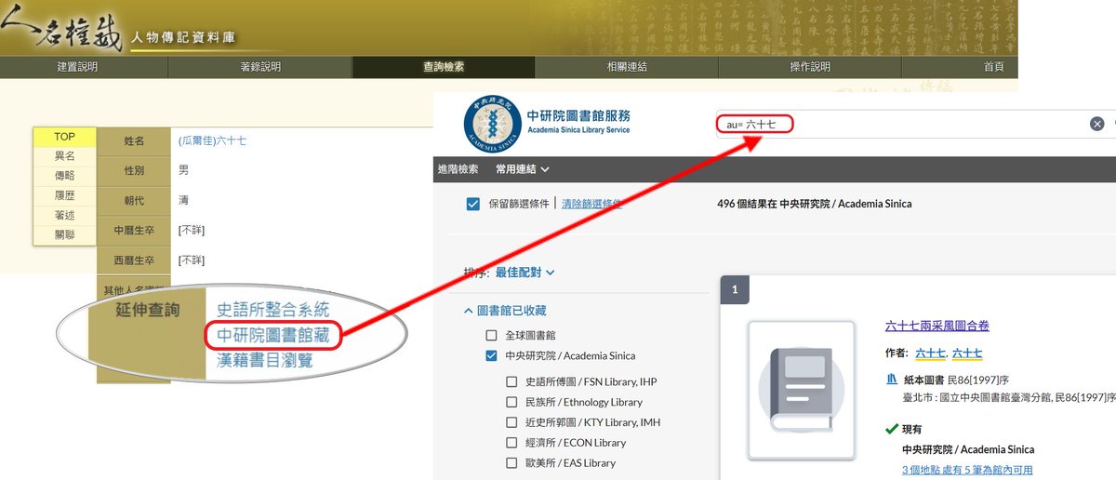Viewport: 1116px width, 480px height.
Task: Go to 首頁 in the top menu
Action: click(994, 67)
